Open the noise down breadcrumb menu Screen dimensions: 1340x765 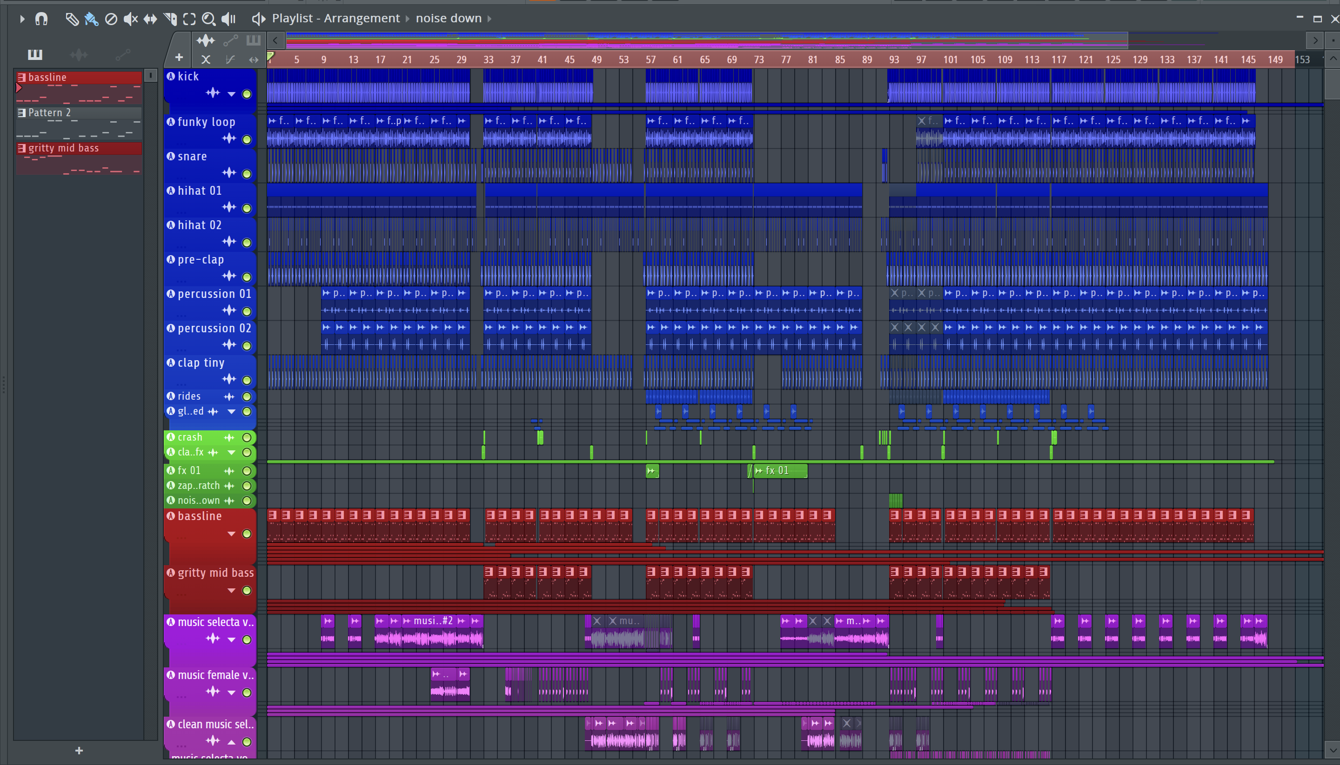(x=449, y=19)
